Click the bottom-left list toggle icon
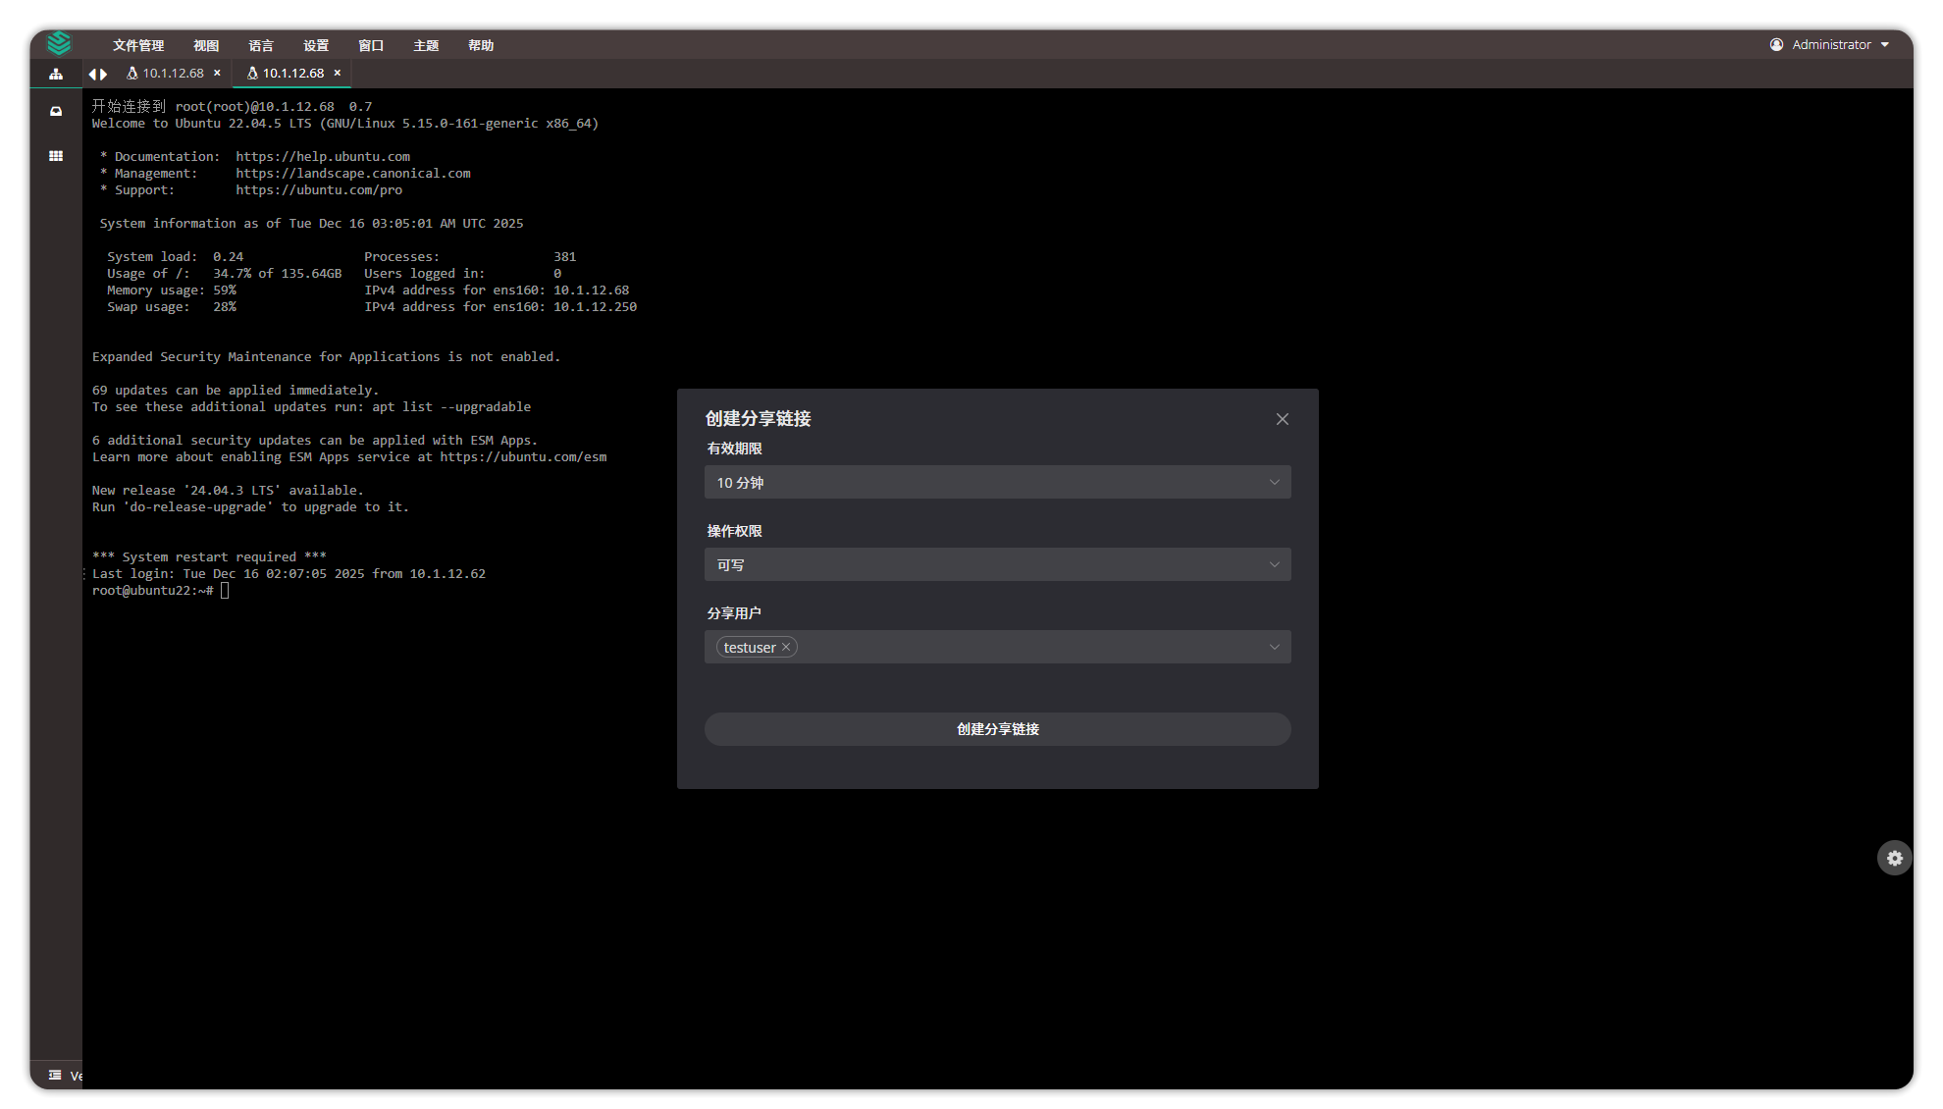 pos(55,1075)
